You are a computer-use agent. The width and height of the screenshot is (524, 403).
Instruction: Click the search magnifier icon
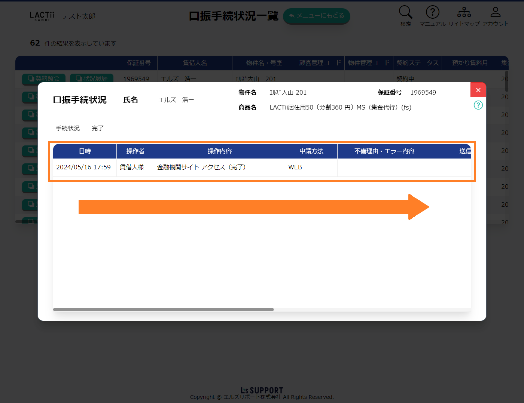[405, 12]
